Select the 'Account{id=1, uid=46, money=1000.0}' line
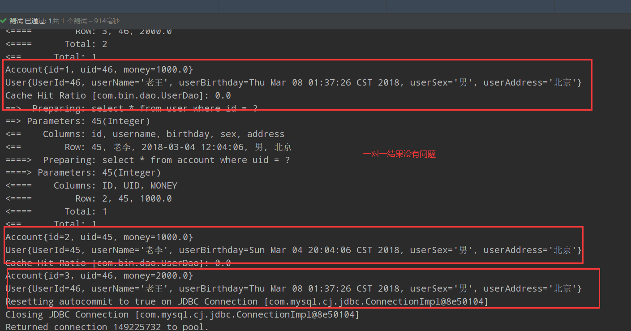This screenshot has width=631, height=331. pyautogui.click(x=99, y=69)
